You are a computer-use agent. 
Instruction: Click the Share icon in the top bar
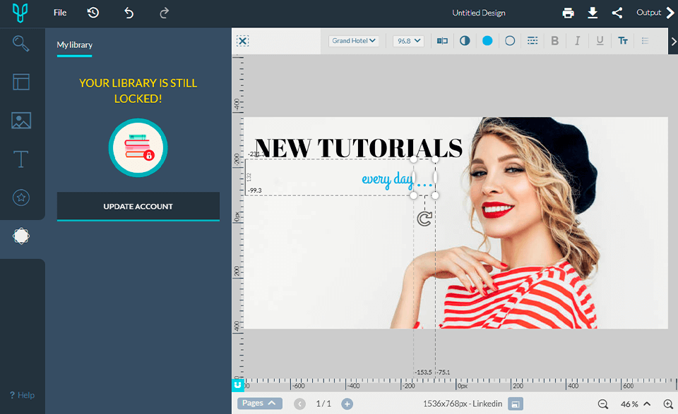[x=616, y=13]
